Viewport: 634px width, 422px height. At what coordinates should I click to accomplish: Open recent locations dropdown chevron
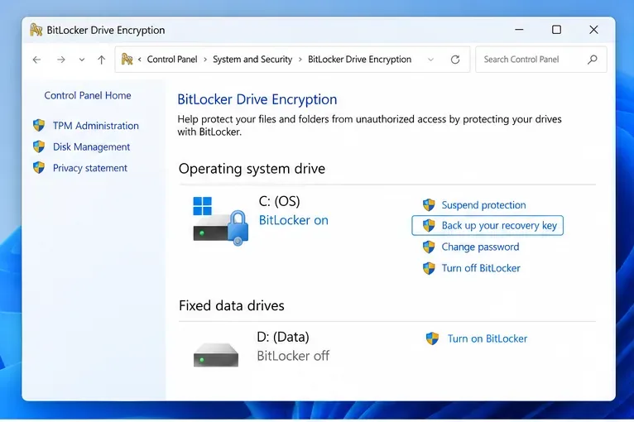pos(82,60)
